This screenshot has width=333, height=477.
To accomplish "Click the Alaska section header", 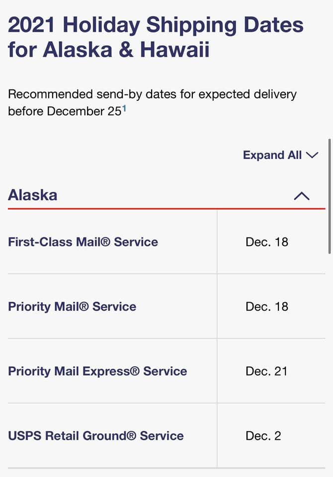I will [33, 195].
